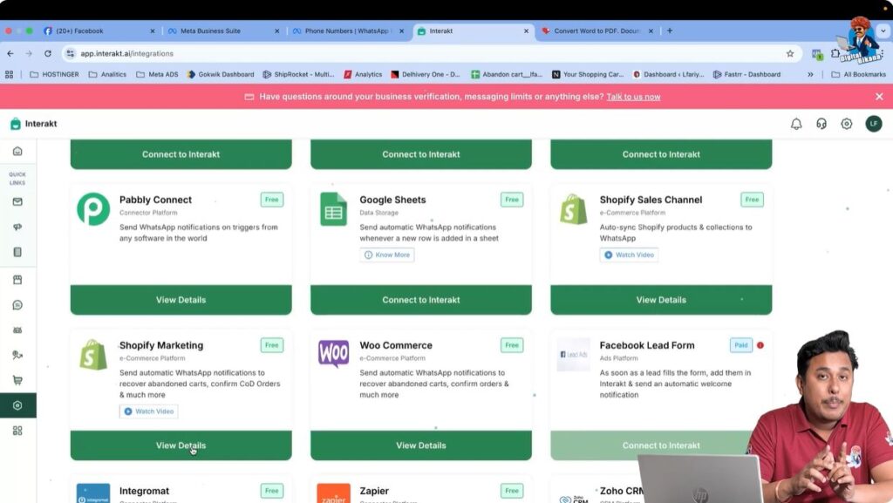
Task: Click Connect to Interakt for Woo Commerce
Action: point(420,445)
